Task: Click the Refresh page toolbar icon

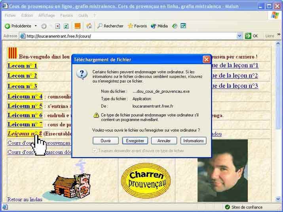Action: [x=66, y=26]
